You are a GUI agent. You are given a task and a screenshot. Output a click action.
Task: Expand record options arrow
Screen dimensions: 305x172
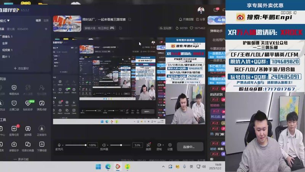click(x=163, y=145)
